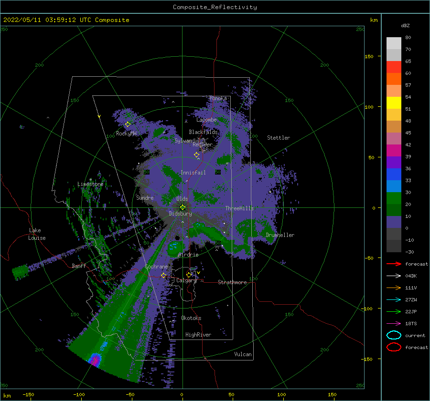Click the Strathmore city label

[232, 282]
